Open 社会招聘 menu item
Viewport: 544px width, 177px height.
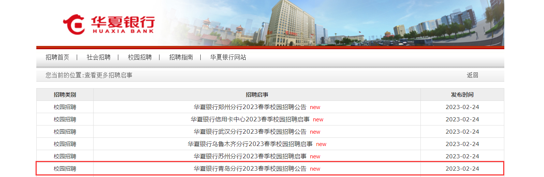[x=98, y=58]
